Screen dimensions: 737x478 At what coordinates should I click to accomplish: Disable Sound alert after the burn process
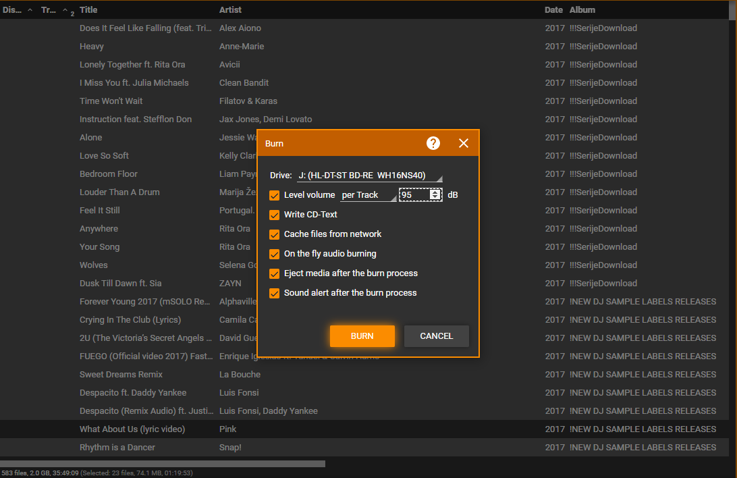tap(275, 293)
